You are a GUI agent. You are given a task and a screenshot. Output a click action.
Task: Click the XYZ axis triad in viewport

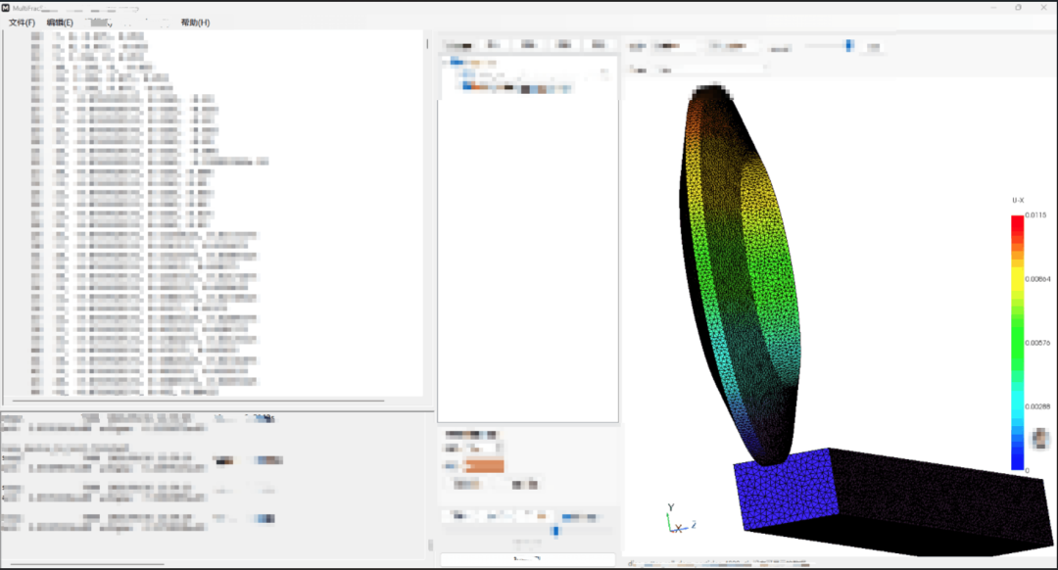tap(679, 520)
